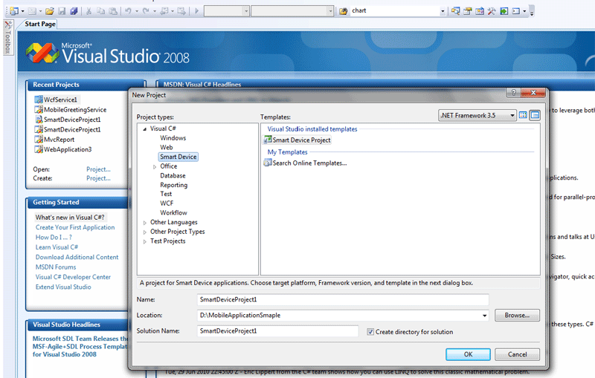595x378 pixels.
Task: Open recent project WcfService1
Action: click(x=57, y=100)
